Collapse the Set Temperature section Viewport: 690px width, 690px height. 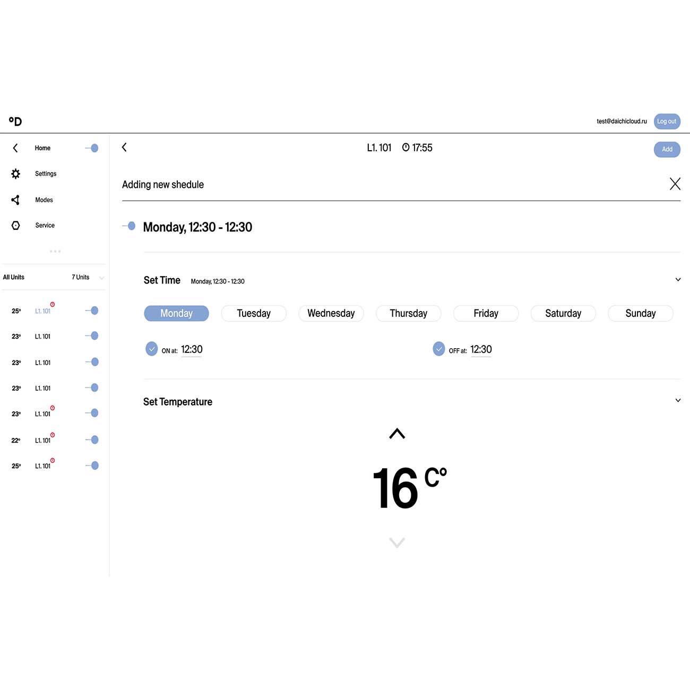point(678,401)
